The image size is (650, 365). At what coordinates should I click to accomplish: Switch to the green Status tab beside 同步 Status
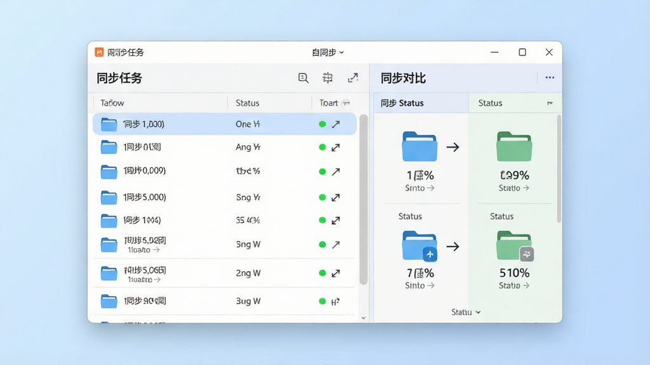[x=515, y=103]
